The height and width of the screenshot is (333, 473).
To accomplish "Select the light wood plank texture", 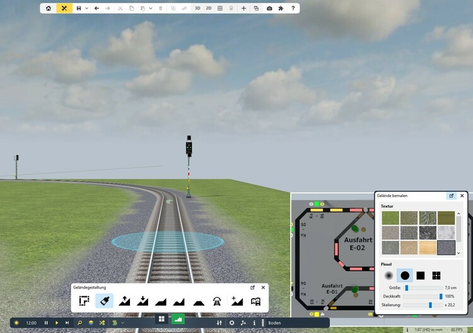I will [x=428, y=248].
